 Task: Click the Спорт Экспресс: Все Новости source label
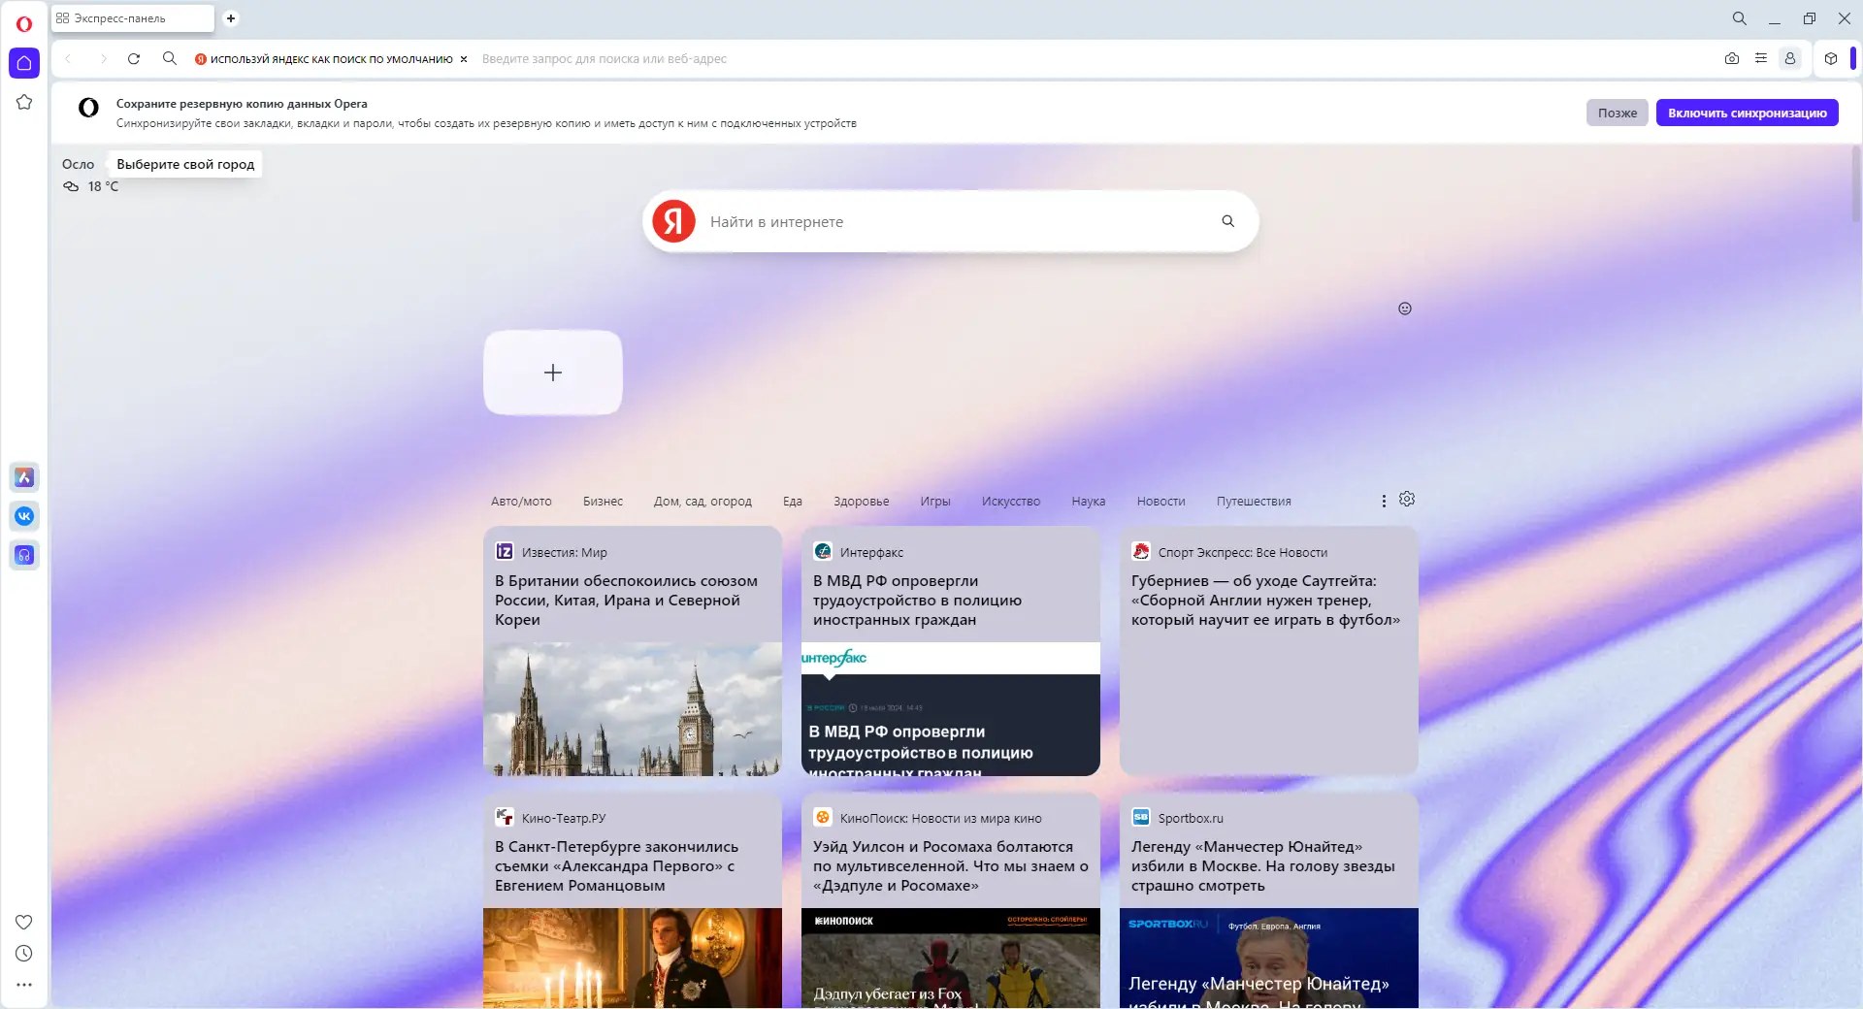[1243, 552]
